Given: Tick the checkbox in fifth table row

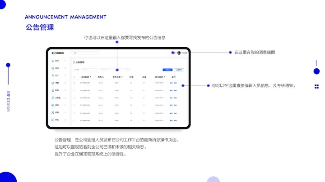Looking at the screenshot, I should pyautogui.click(x=74, y=113).
